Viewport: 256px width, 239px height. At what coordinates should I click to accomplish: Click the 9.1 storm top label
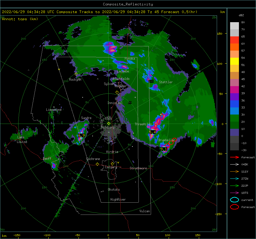(164, 149)
